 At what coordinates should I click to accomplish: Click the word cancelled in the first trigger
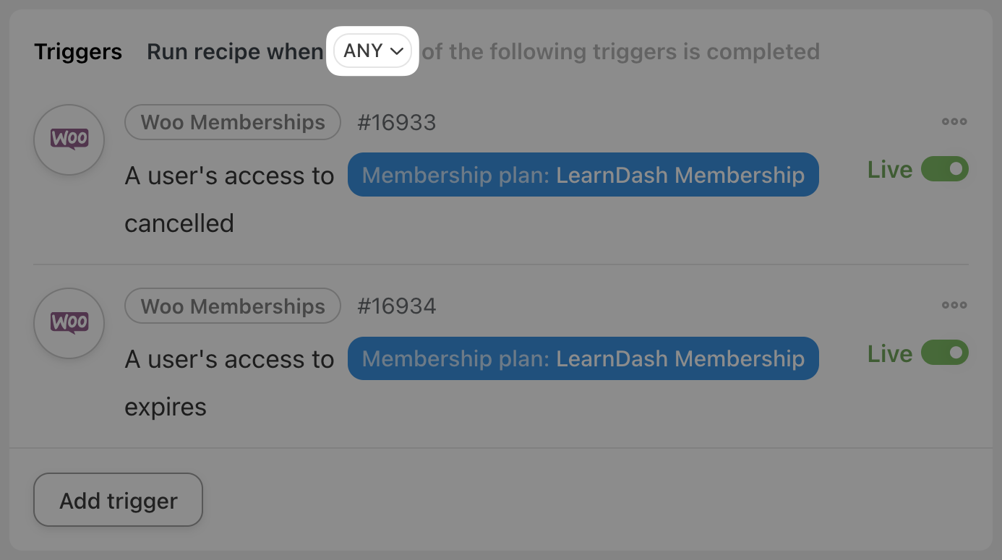point(179,223)
